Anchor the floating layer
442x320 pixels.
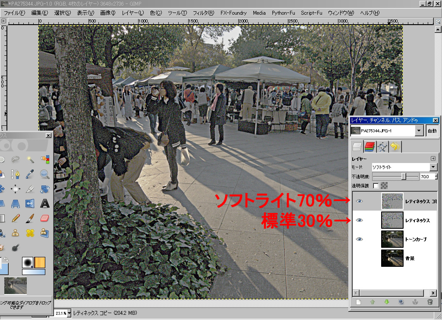(x=415, y=302)
